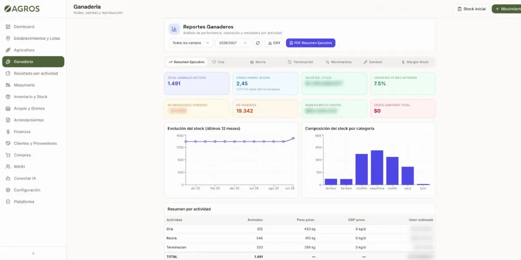Open the Todos los campos dropdown
Screen dimensions: 521x260
click(191, 43)
